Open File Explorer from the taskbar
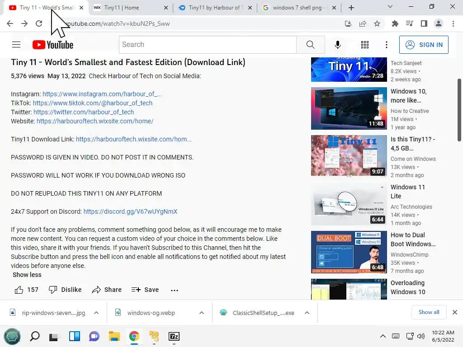 pyautogui.click(x=114, y=336)
